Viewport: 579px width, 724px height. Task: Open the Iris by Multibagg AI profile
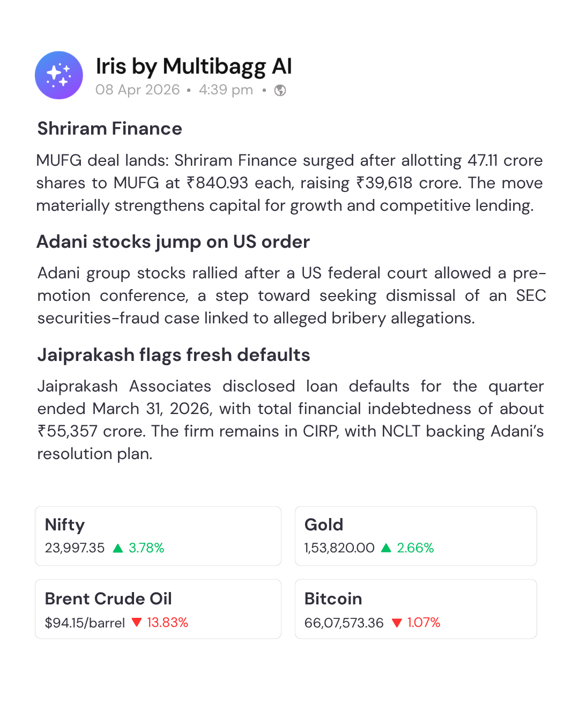click(x=194, y=67)
